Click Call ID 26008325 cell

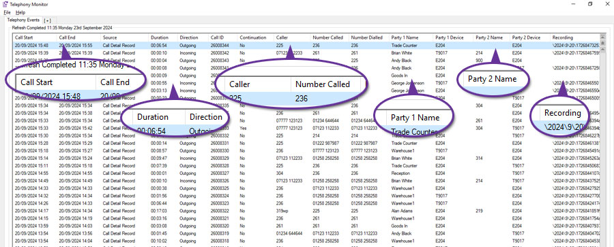[x=220, y=188]
